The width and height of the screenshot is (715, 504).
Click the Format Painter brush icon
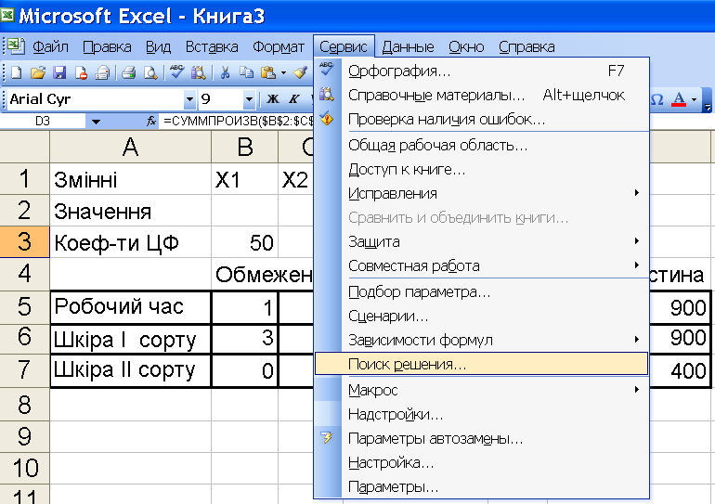(300, 73)
